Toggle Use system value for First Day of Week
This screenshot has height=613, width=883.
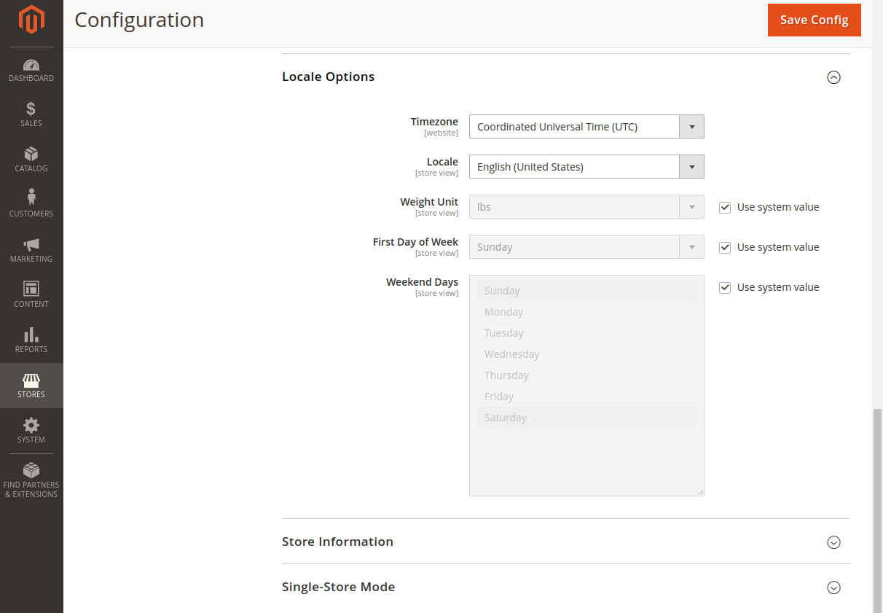pos(725,247)
